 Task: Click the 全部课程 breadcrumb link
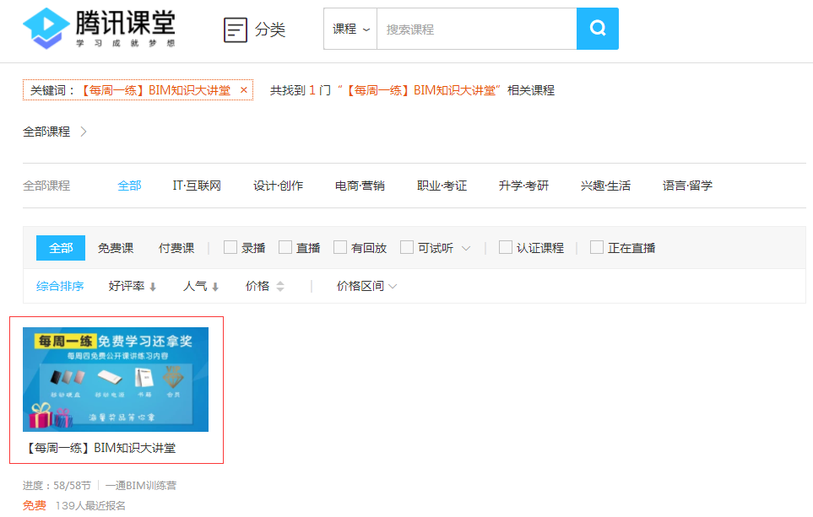tap(46, 132)
